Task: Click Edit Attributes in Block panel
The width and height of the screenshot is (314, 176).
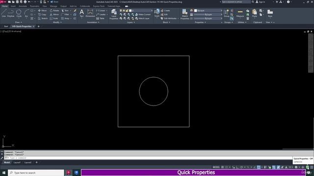Action: tap(169, 19)
